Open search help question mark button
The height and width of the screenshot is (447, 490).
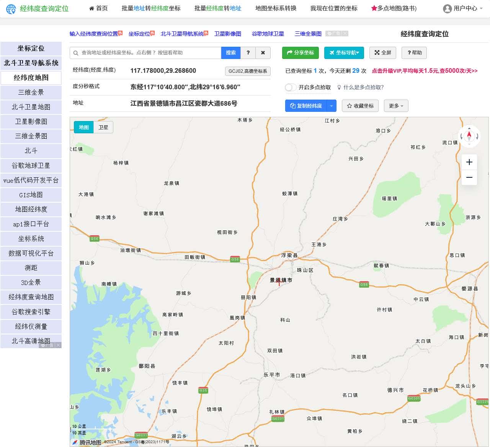click(x=248, y=53)
